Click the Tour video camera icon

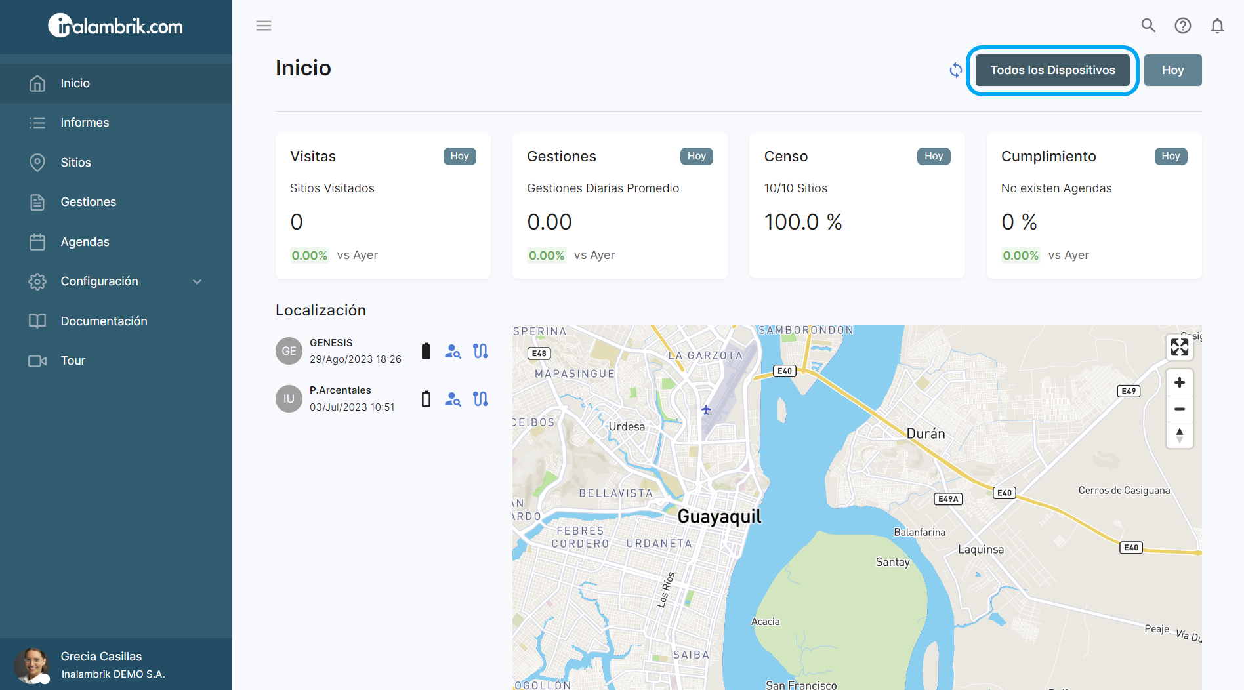[37, 361]
